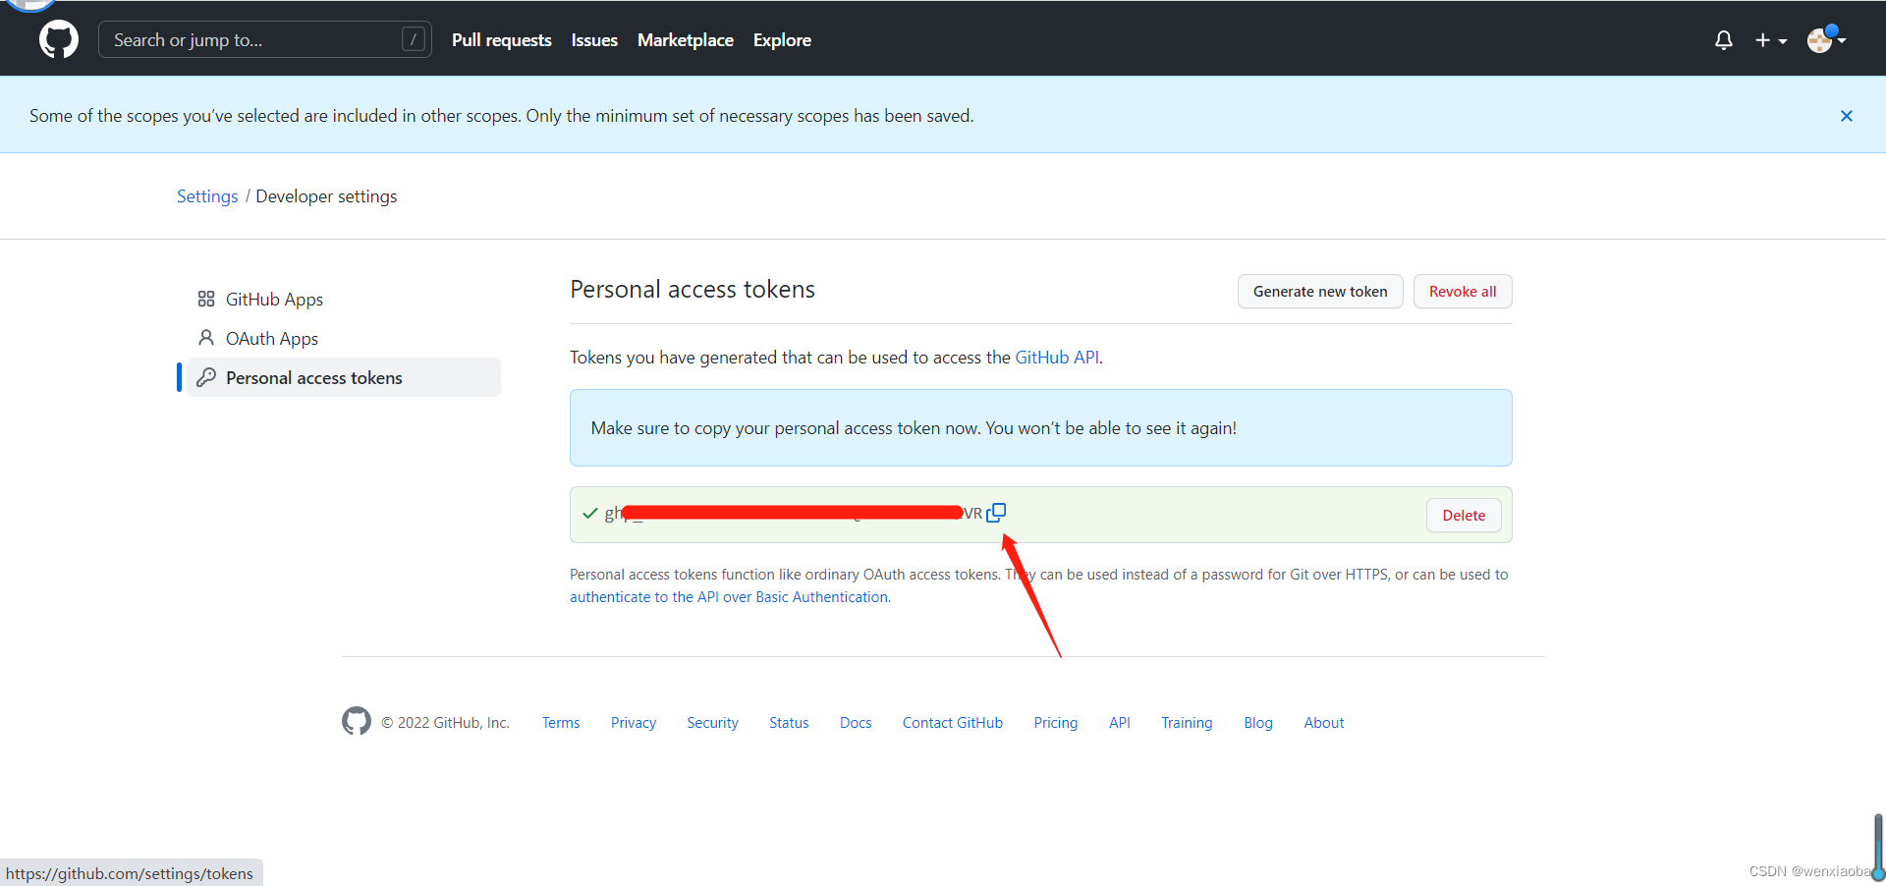Open the GitHub homepage via Octocat logo
Image resolution: width=1886 pixels, height=886 pixels.
59,39
